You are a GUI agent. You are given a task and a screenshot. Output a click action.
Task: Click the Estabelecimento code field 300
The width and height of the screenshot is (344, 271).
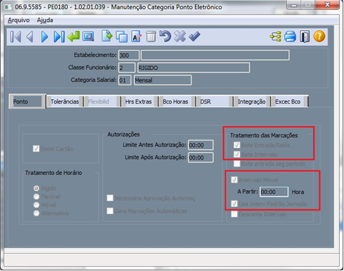[x=128, y=56]
